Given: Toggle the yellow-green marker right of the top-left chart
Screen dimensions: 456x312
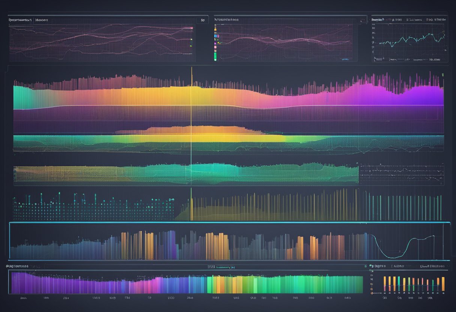Looking at the screenshot, I should [x=191, y=39].
